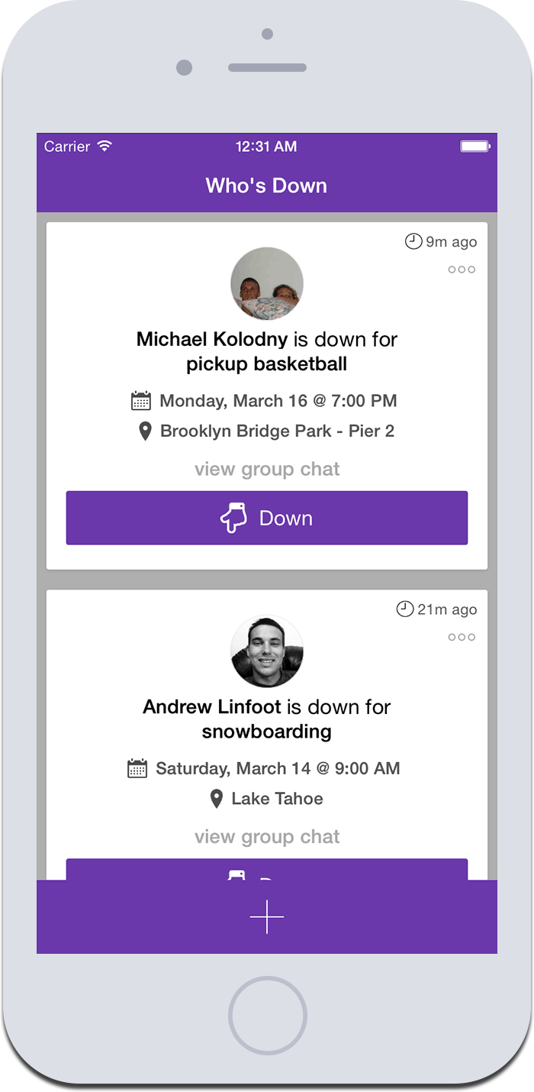Tap the clock icon next to 9m ago
This screenshot has height=1092, width=534.
(413, 242)
